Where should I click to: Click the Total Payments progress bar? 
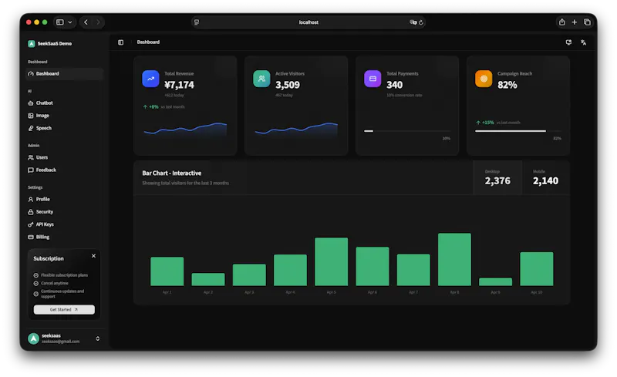tap(407, 131)
